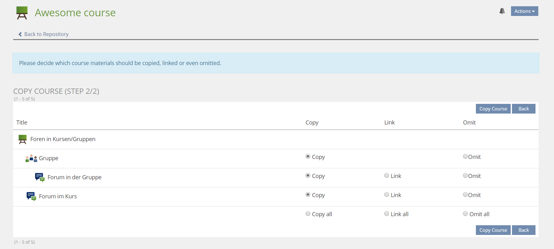Click the Title column header
Image resolution: width=554 pixels, height=249 pixels.
click(22, 123)
